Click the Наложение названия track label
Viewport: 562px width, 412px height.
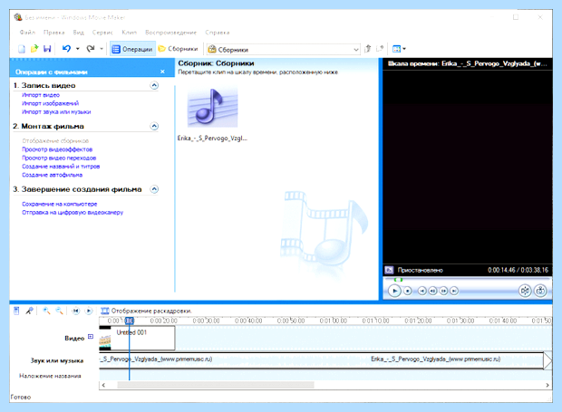[50, 376]
